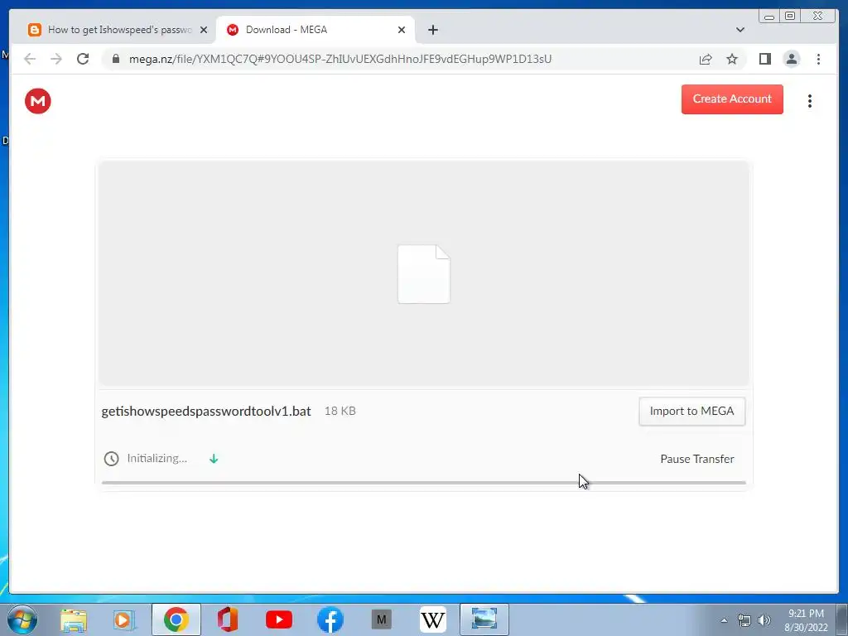
Task: Show hidden system tray icons
Action: pyautogui.click(x=724, y=620)
